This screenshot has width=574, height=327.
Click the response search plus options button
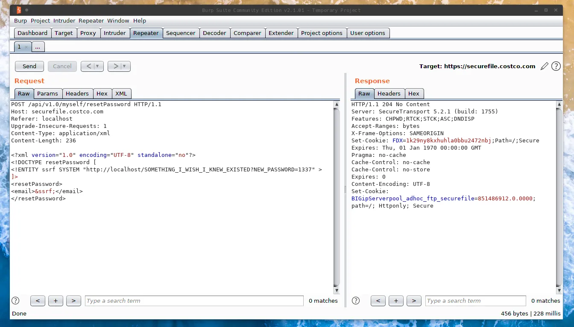[396, 301]
